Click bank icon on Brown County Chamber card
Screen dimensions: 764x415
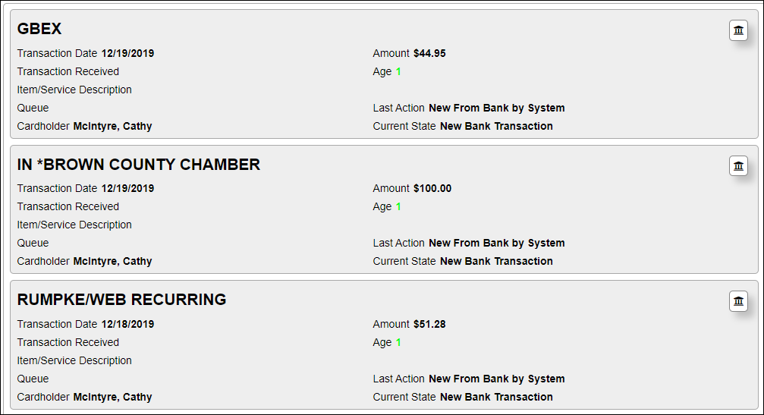[x=738, y=165]
